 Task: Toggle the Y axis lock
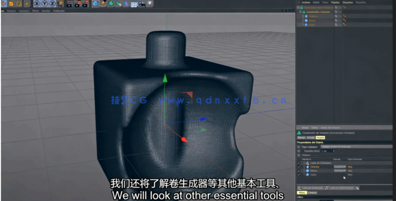pyautogui.click(x=45, y=3)
